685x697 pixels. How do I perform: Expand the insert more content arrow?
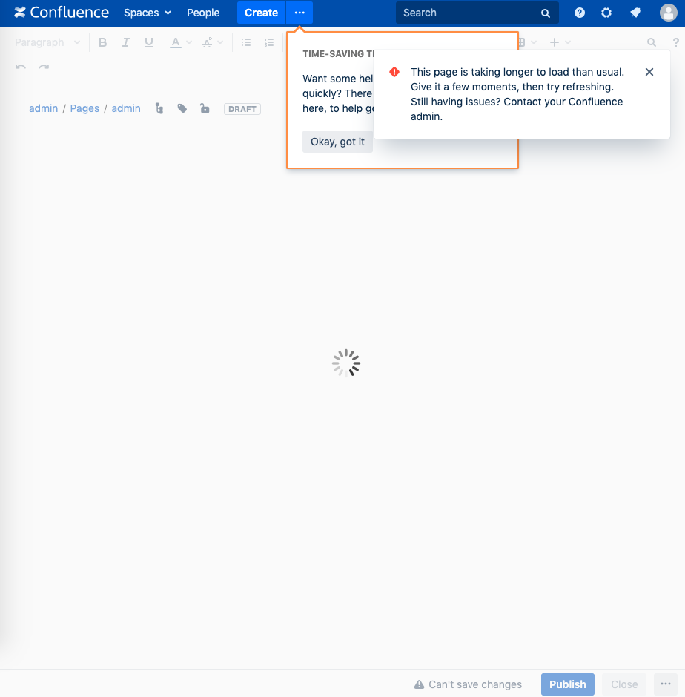click(568, 42)
